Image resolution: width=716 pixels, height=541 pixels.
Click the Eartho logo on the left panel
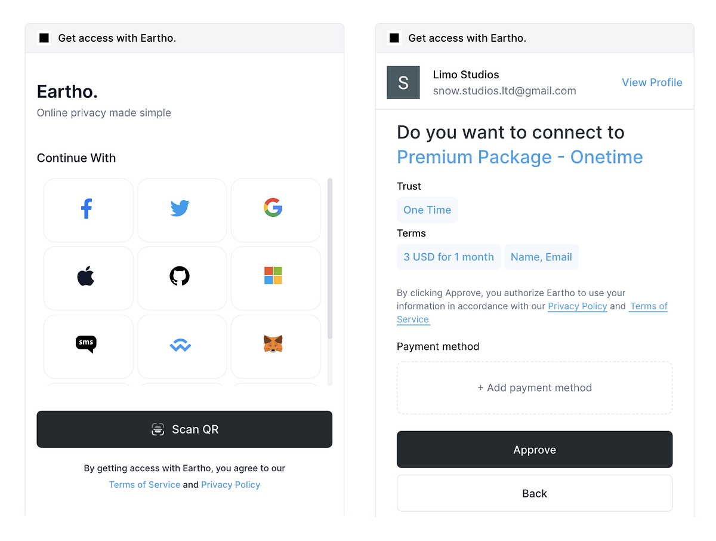click(67, 91)
